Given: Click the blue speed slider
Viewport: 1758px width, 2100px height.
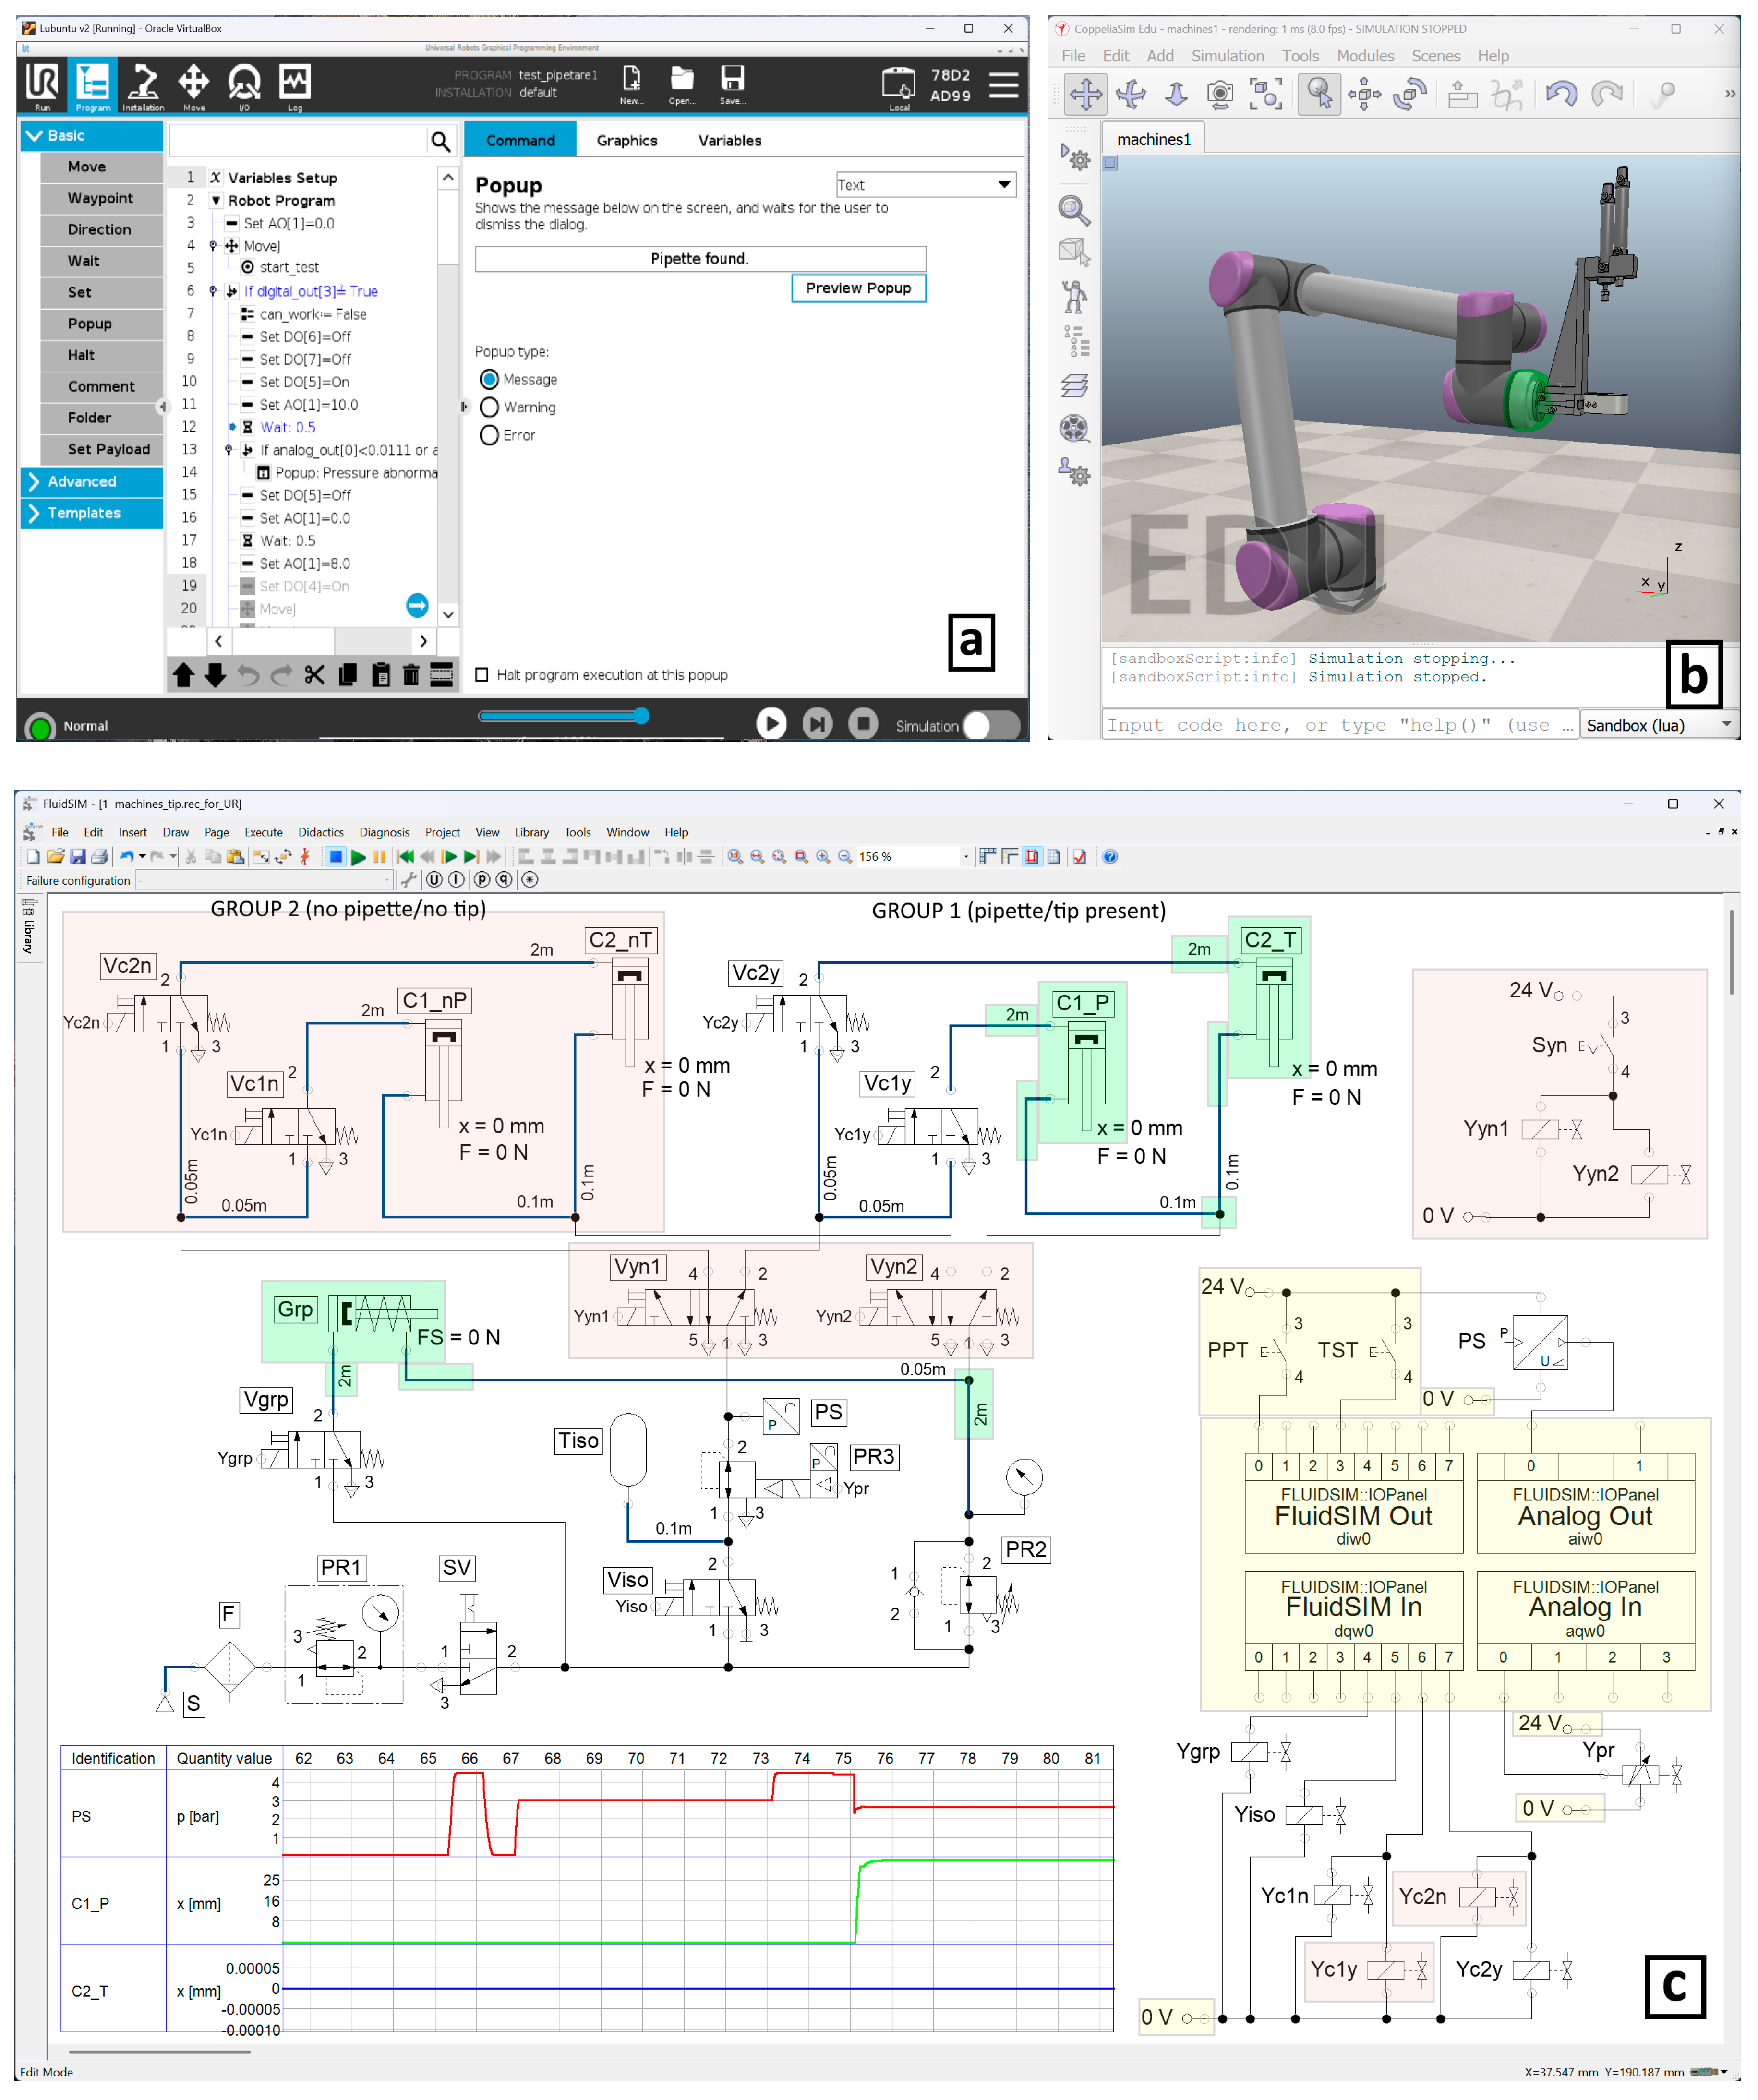Looking at the screenshot, I should click(x=563, y=717).
